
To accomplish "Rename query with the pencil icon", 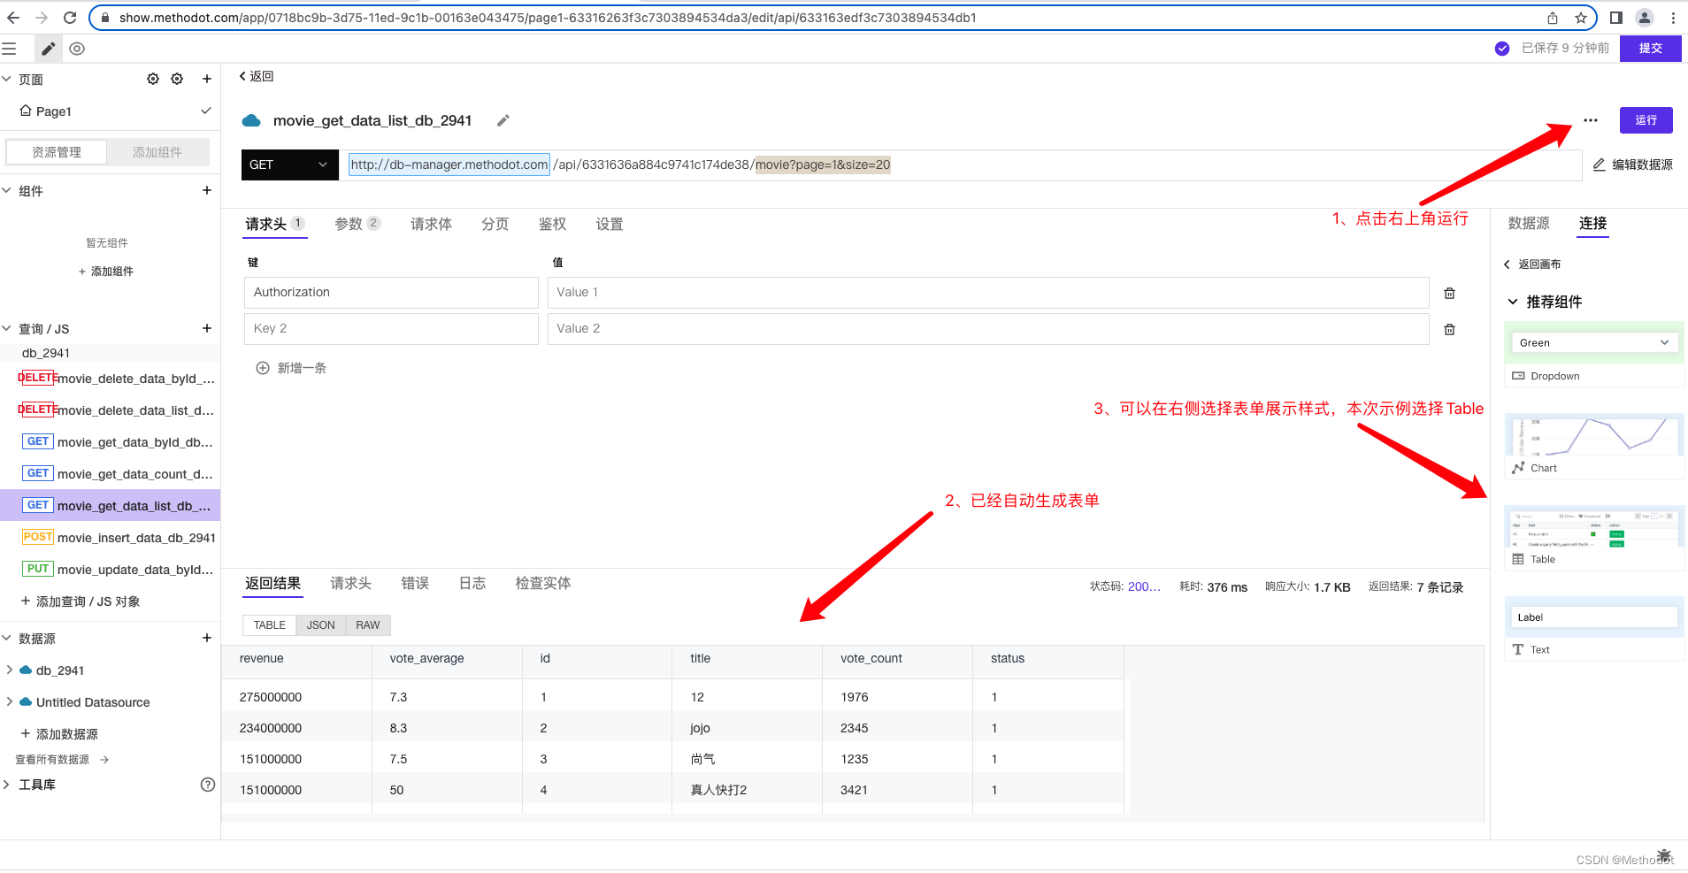I will [x=503, y=120].
